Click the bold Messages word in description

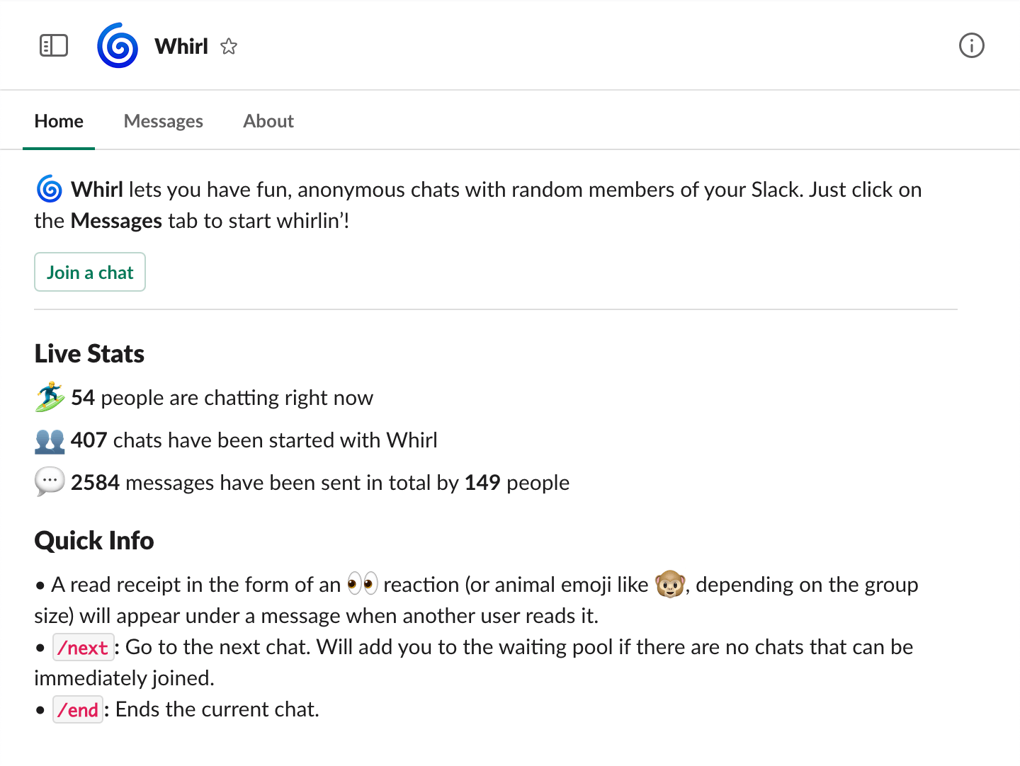117,221
